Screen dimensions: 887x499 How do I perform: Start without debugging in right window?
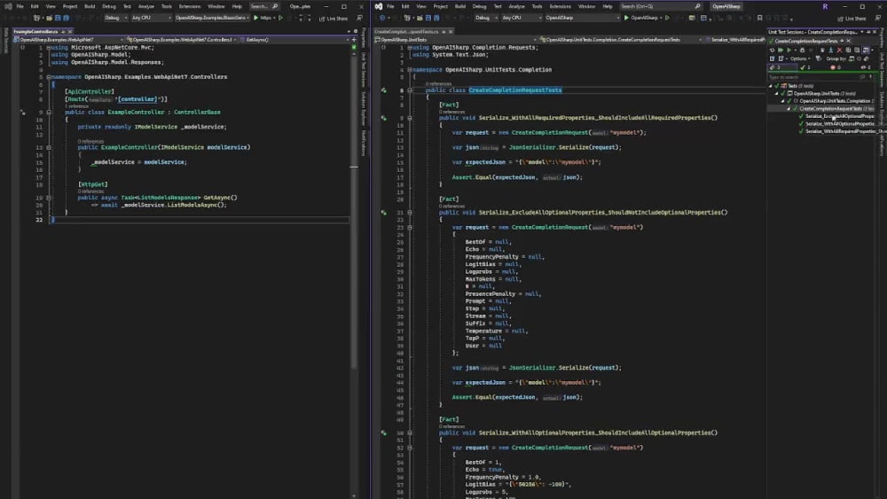pos(668,18)
